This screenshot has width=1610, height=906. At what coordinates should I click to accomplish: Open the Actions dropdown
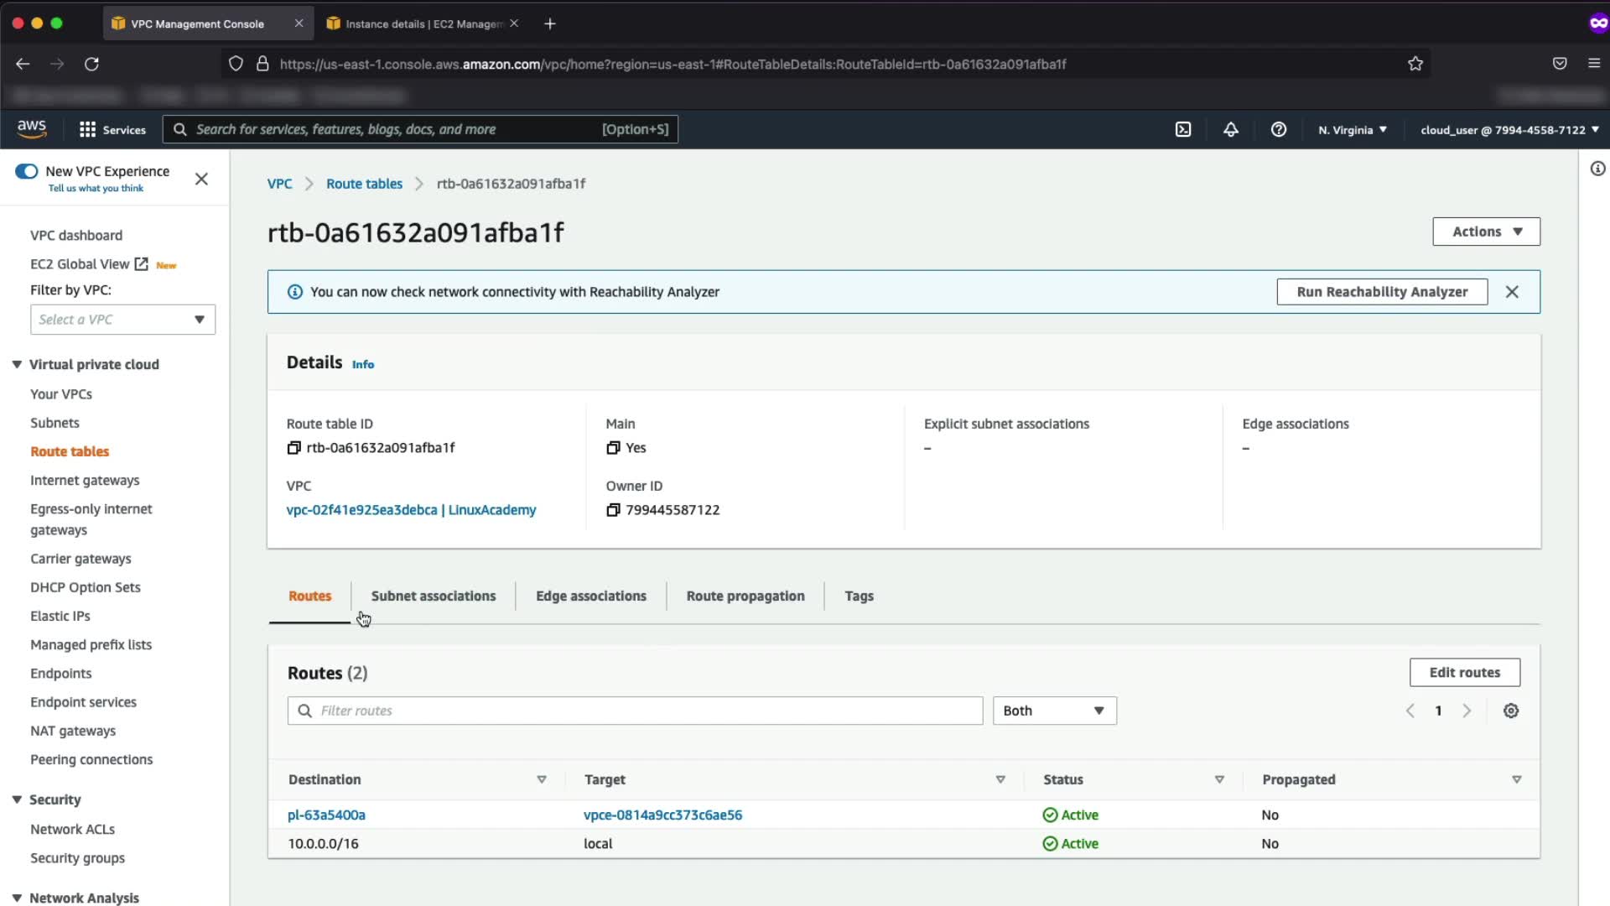1486,232
